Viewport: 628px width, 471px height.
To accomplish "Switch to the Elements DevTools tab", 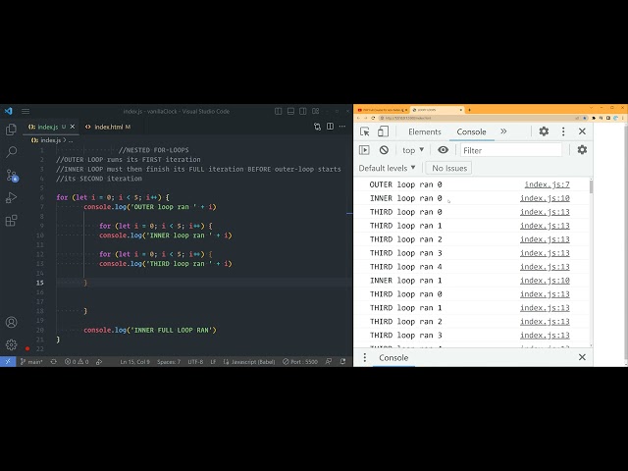I will tap(425, 131).
